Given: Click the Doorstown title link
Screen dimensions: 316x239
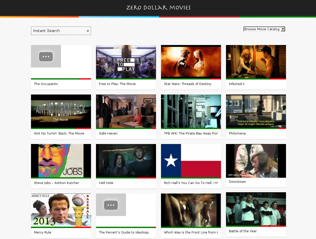Looking at the screenshot, I should [237, 182].
